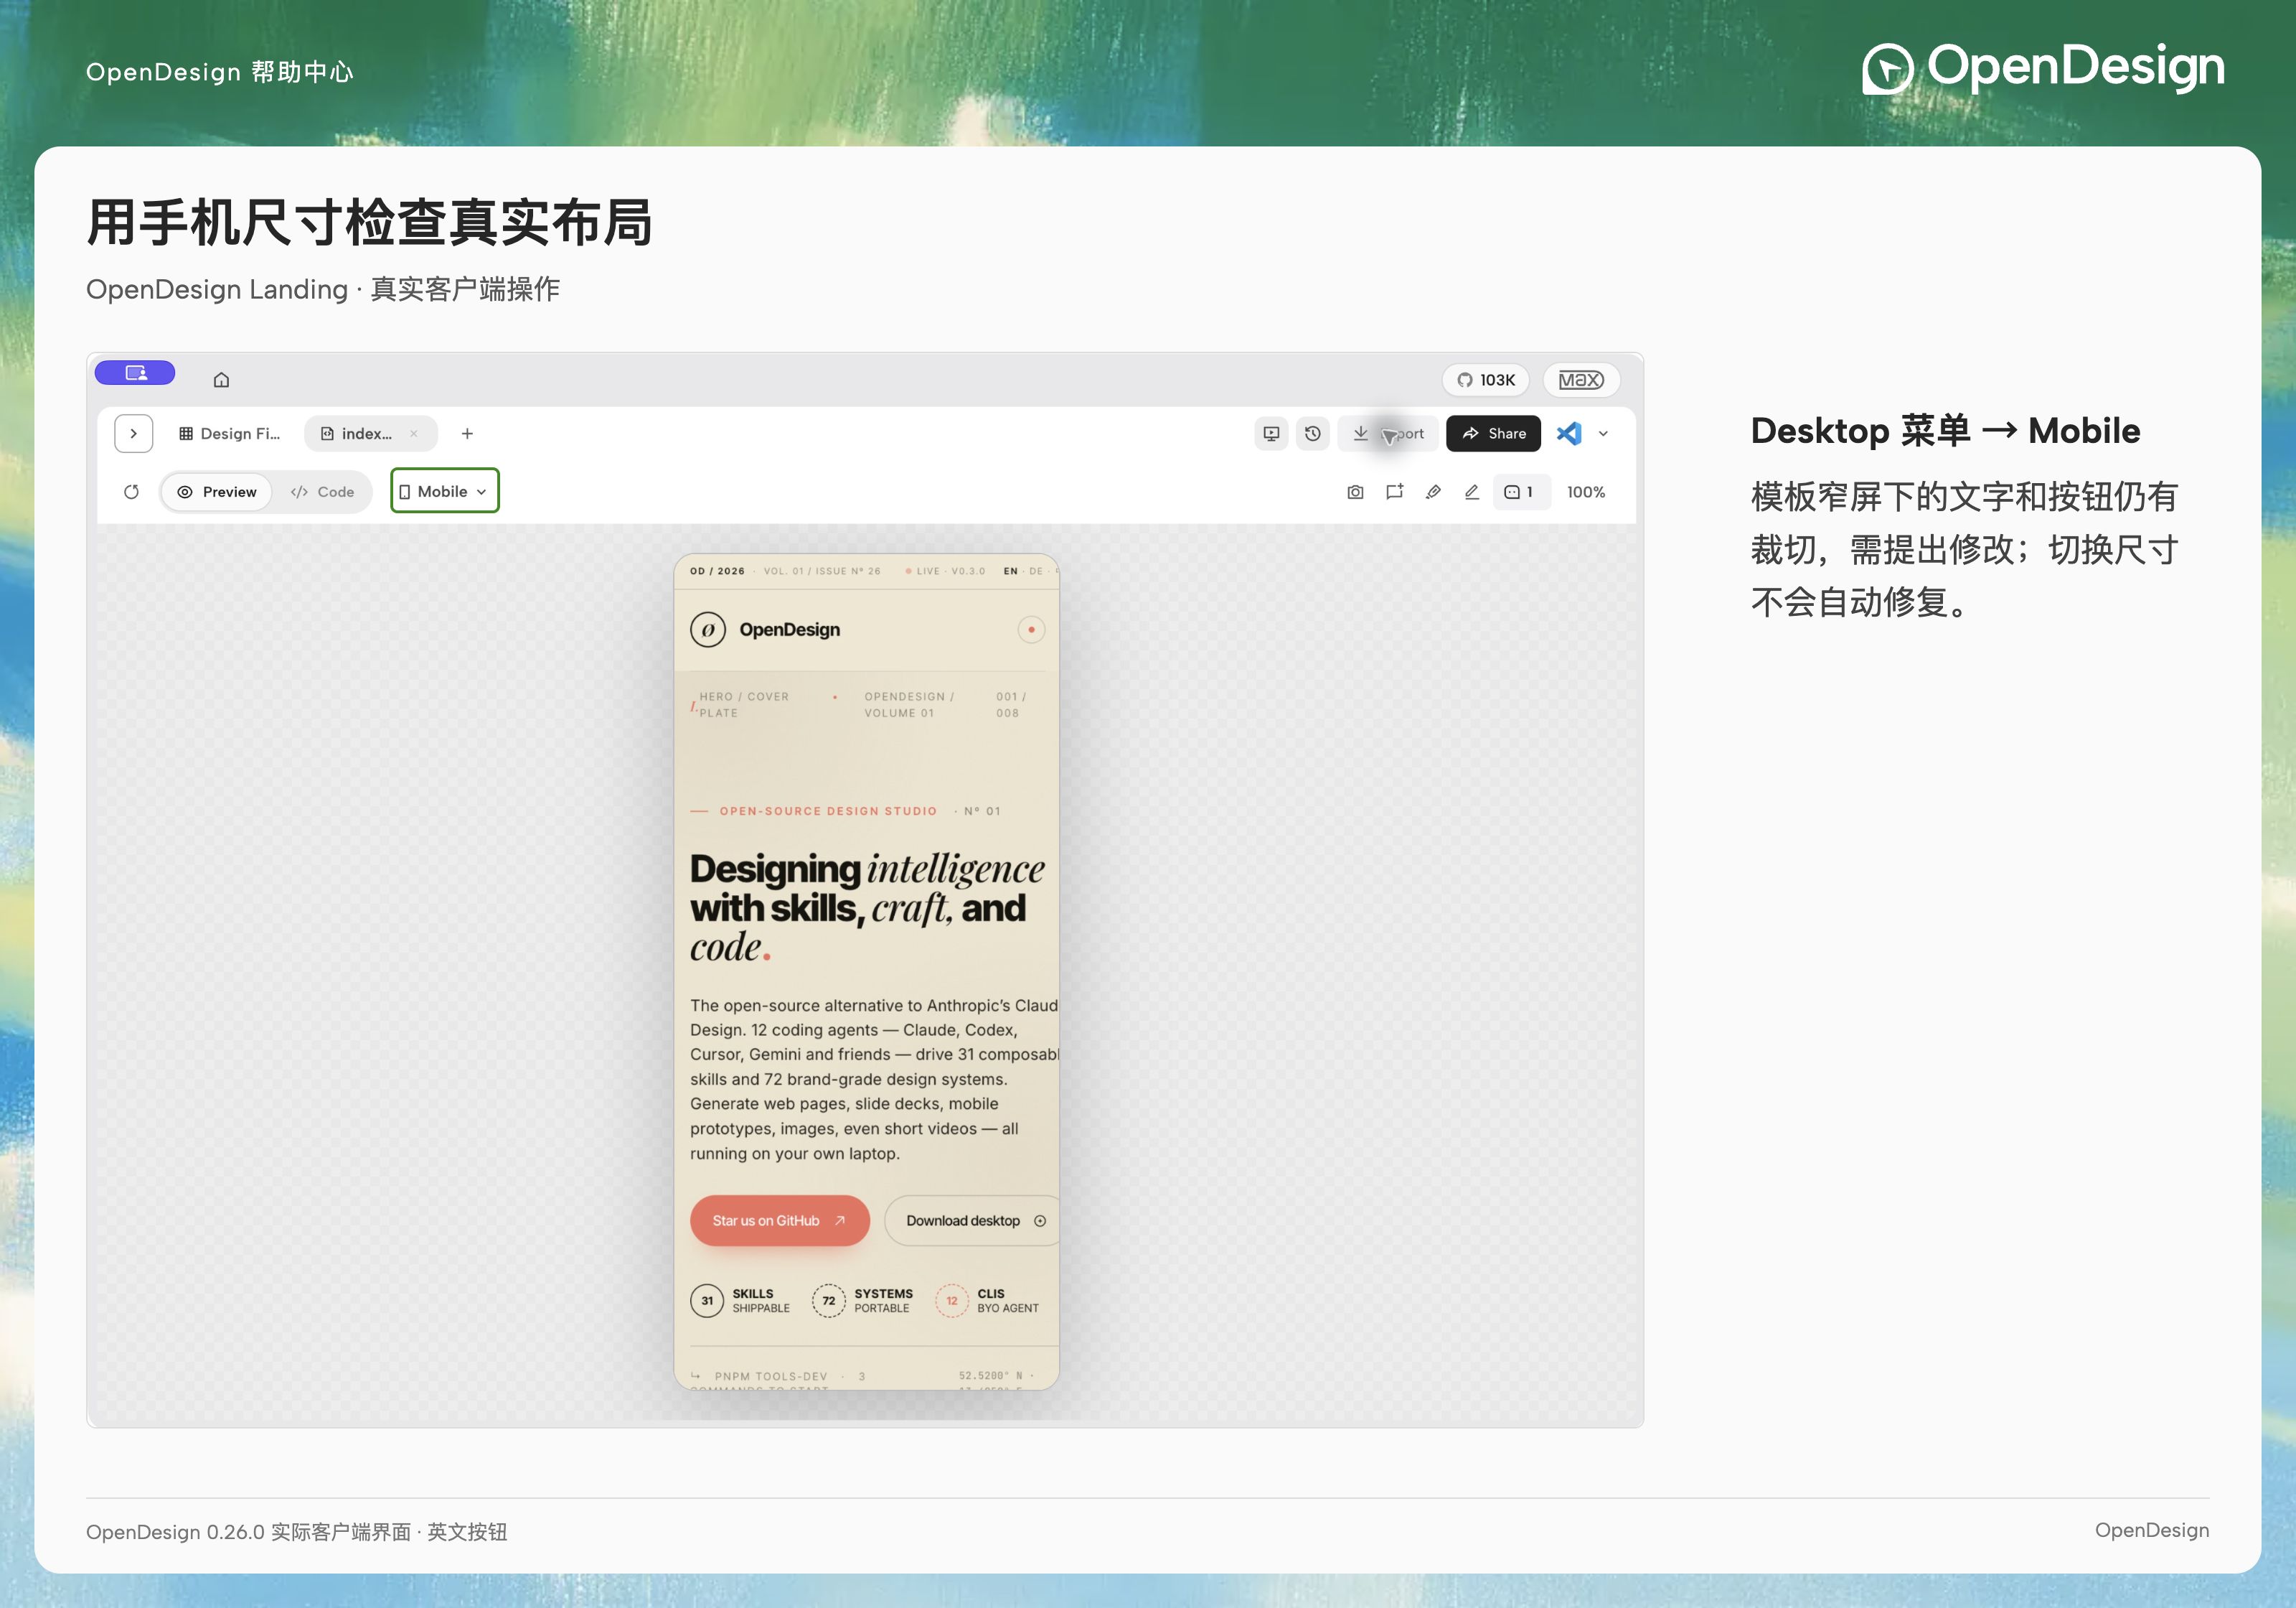Tap the red dot menu button in preview header
The image size is (2296, 1608).
tap(1031, 630)
